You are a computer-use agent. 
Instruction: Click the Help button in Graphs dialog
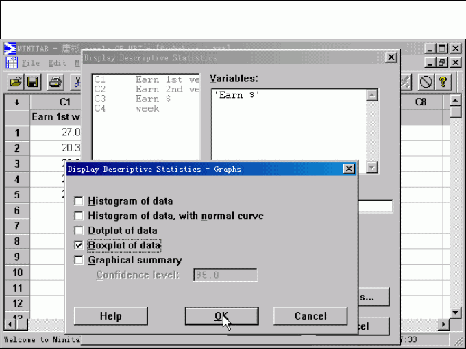[110, 315]
